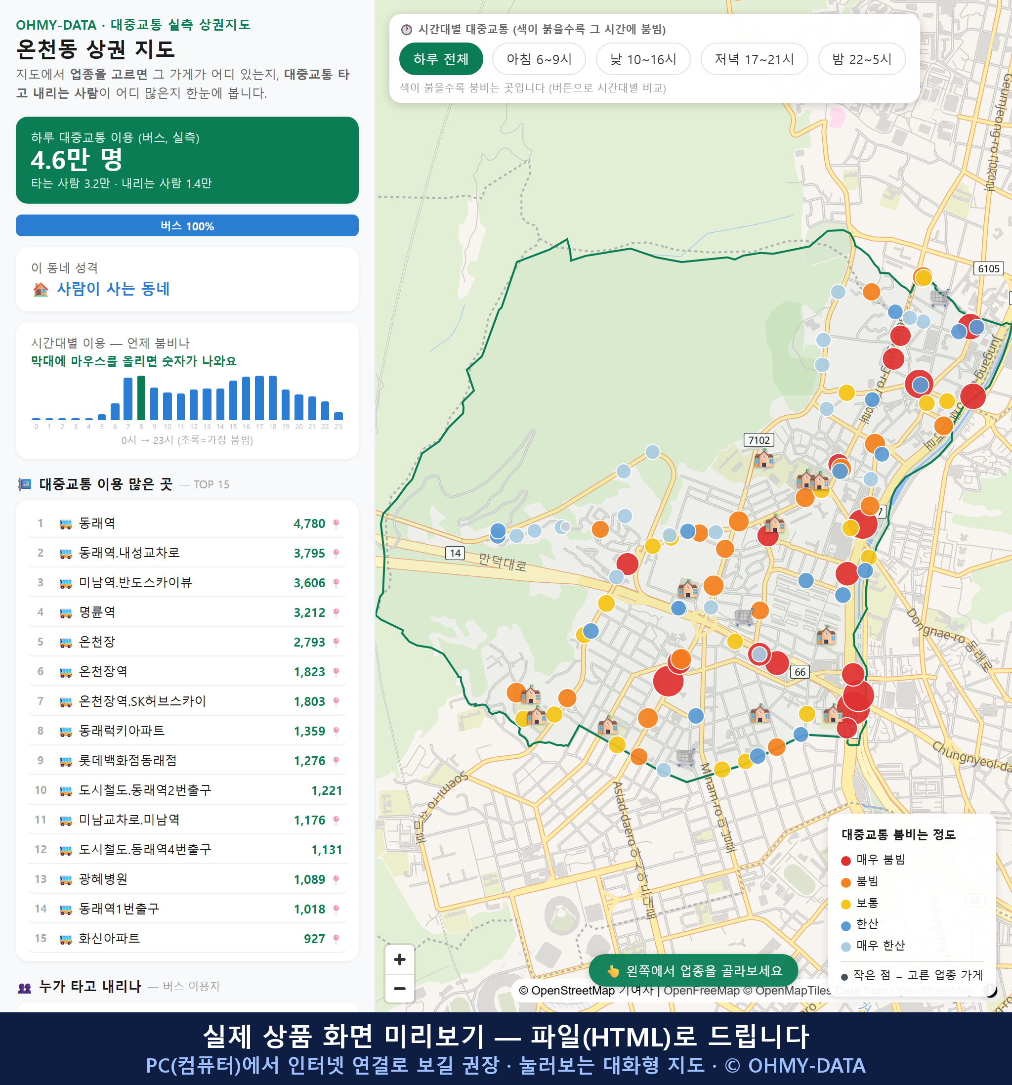Click the red 매우 붐빔 legend dot
This screenshot has width=1012, height=1085.
(x=846, y=861)
